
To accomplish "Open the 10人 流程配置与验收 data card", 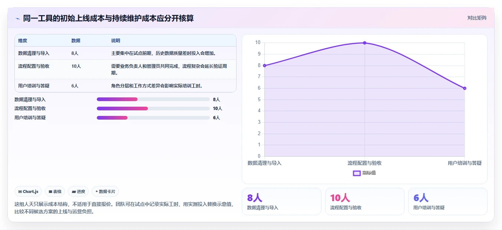I will click(x=364, y=201).
